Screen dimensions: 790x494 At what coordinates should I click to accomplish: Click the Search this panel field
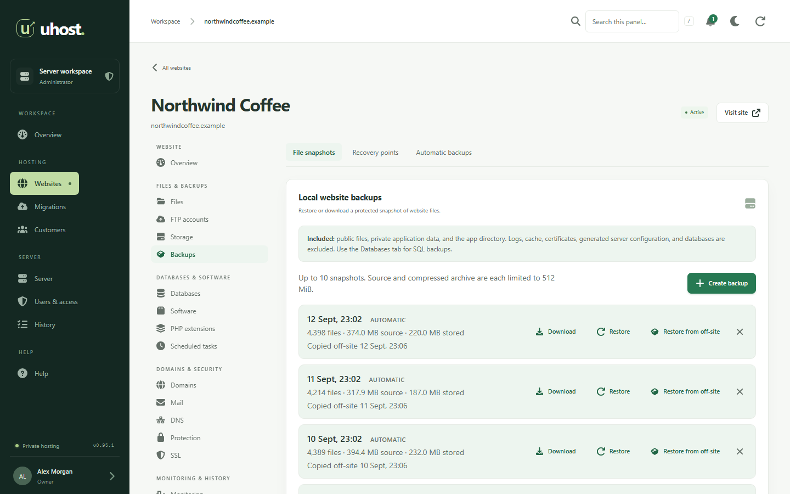(632, 21)
